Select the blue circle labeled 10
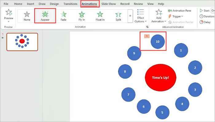 coord(158,42)
